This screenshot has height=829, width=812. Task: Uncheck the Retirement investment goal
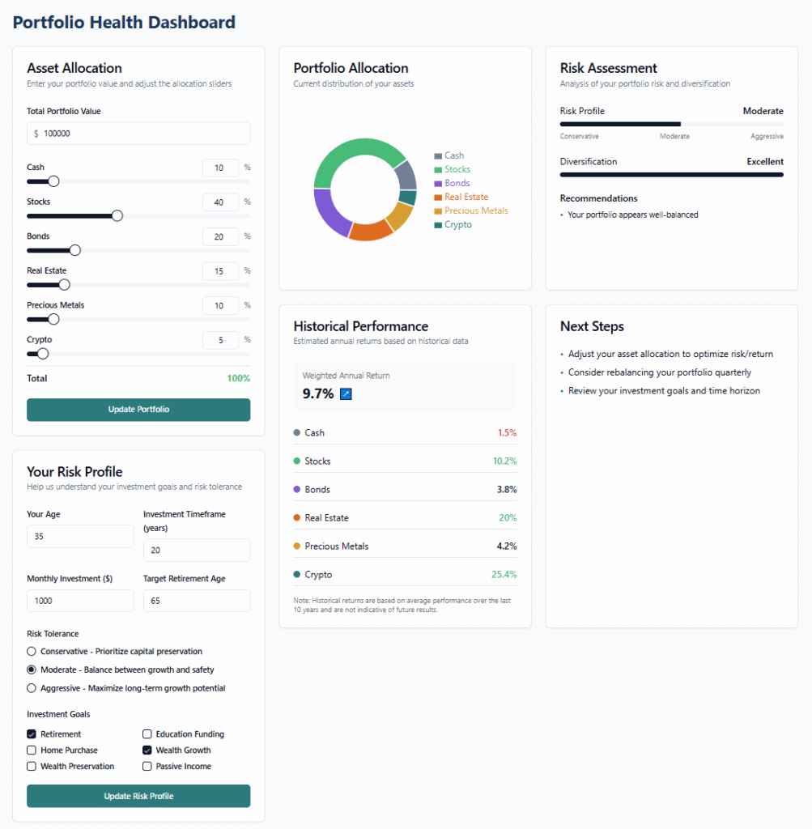pyautogui.click(x=32, y=734)
